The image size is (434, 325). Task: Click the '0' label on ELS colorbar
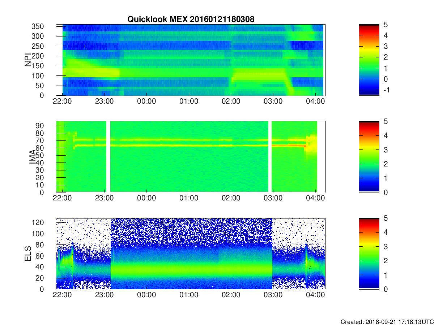[386, 289]
